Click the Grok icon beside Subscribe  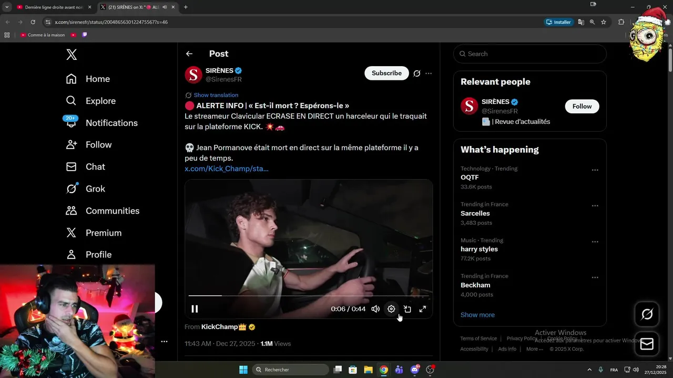[417, 73]
